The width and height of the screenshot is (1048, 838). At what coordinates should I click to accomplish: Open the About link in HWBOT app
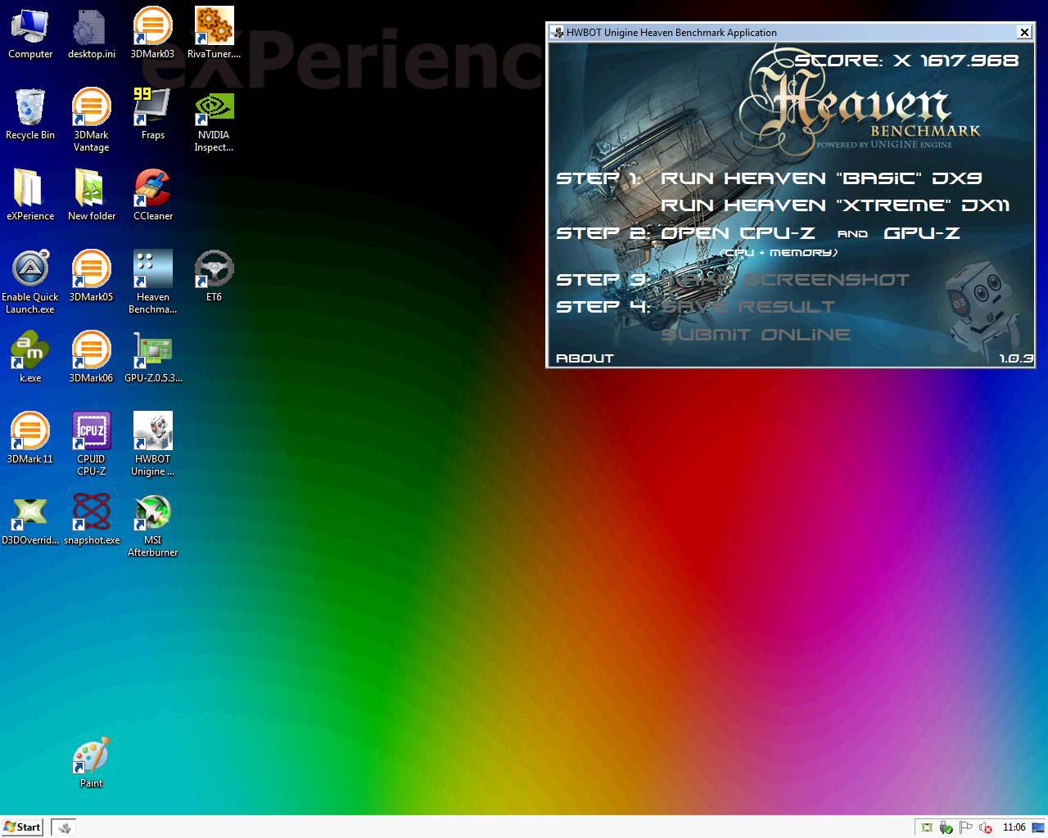(x=585, y=358)
